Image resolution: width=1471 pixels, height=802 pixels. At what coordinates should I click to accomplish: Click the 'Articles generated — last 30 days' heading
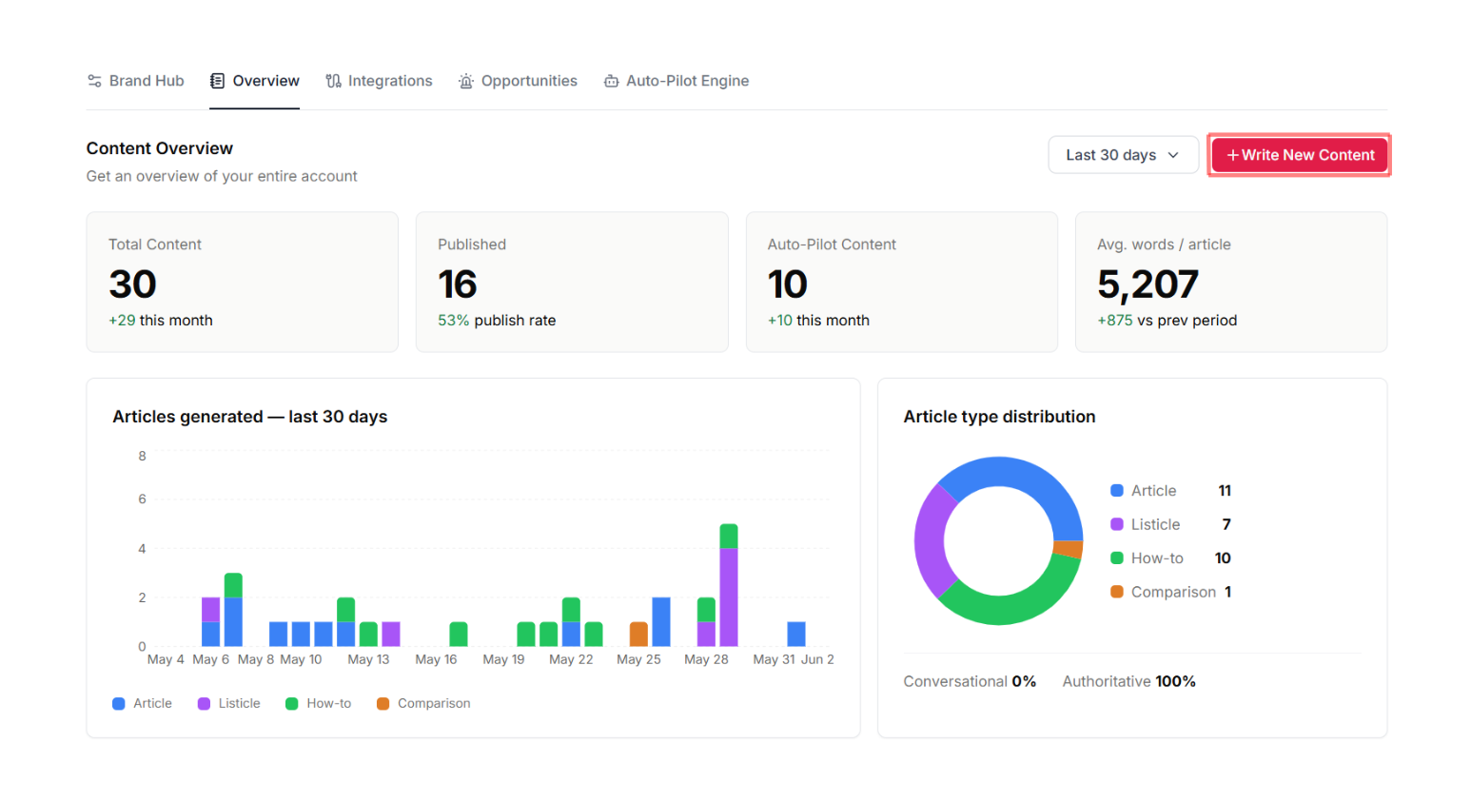pyautogui.click(x=250, y=417)
